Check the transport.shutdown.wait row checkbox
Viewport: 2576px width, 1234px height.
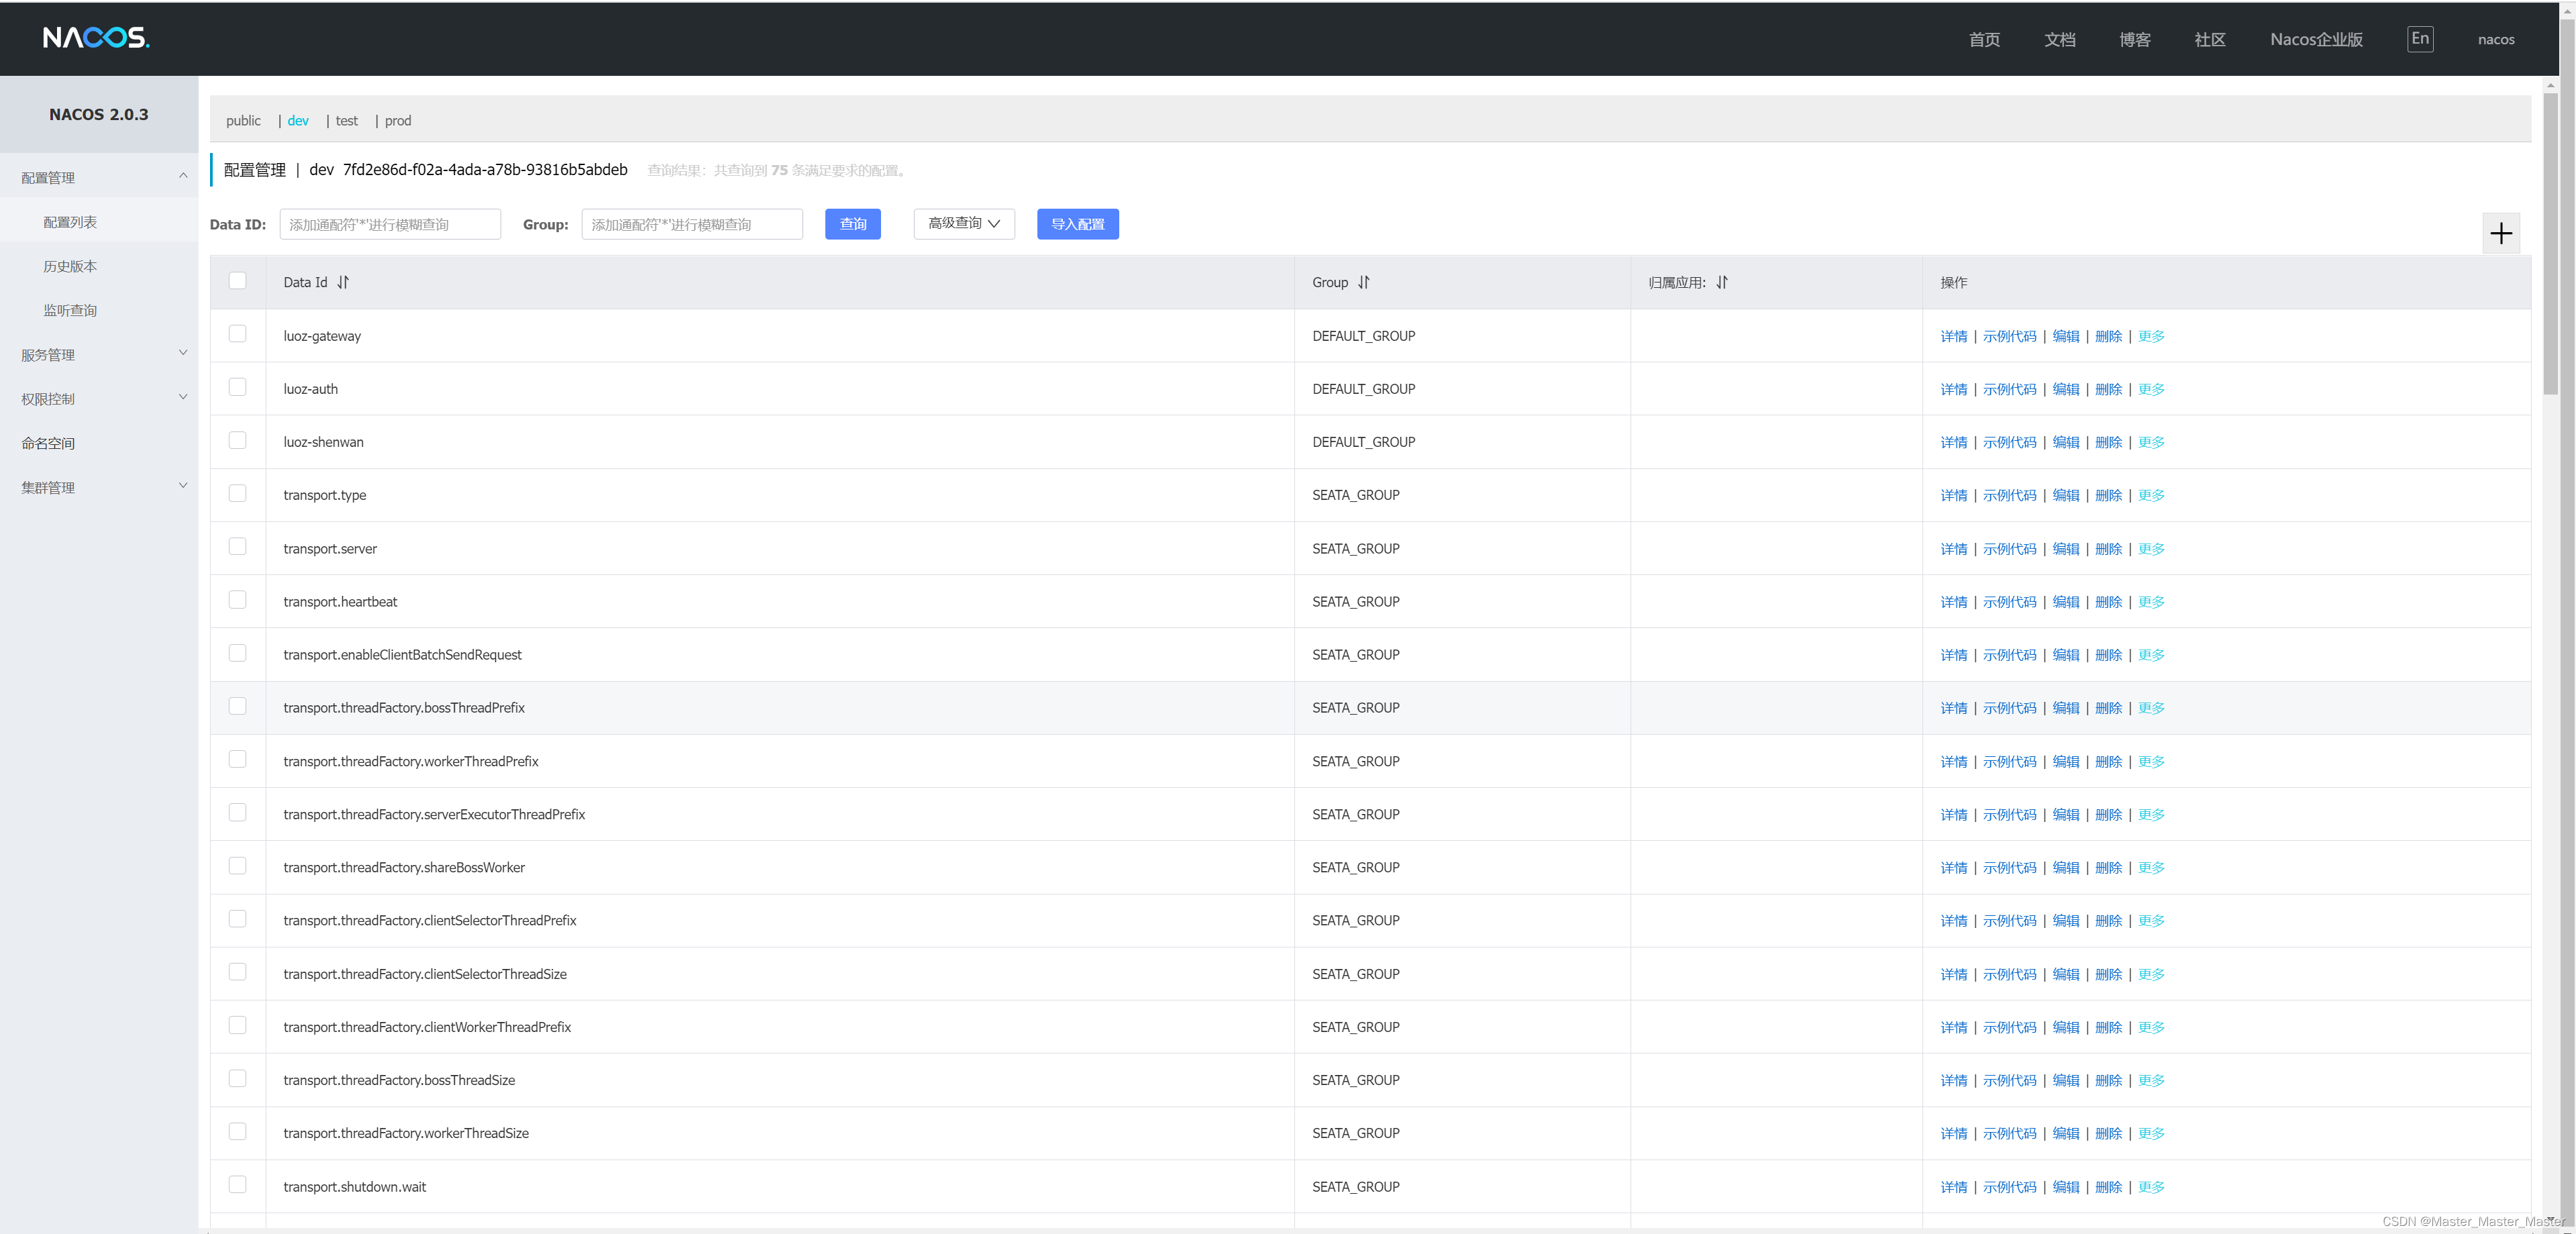pos(237,1185)
